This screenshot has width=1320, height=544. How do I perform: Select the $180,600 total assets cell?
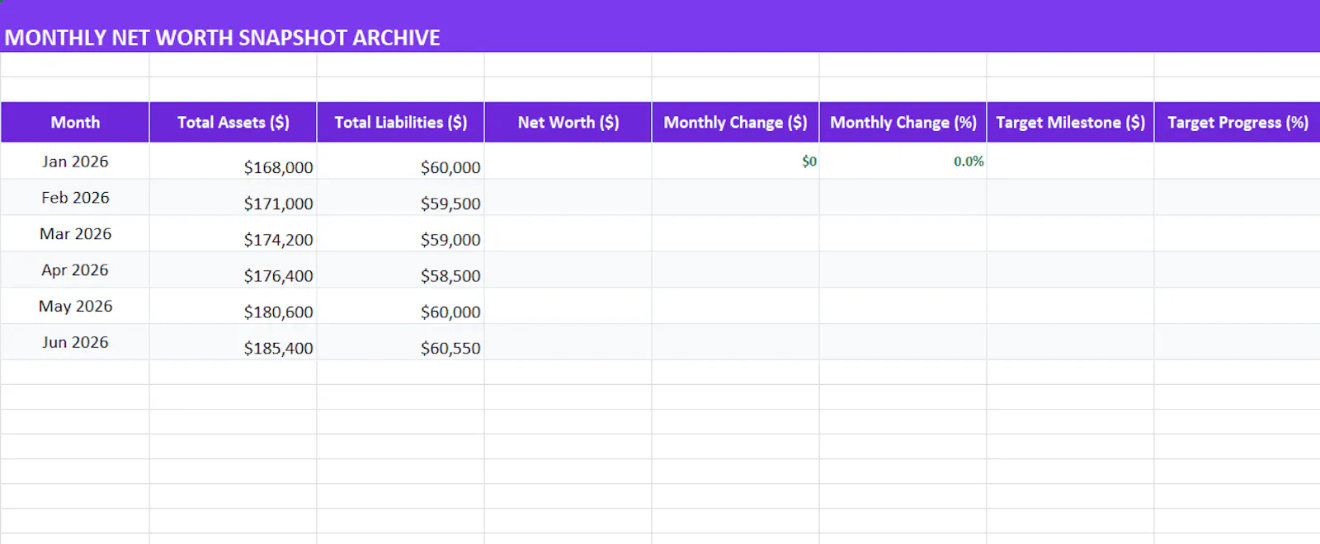[x=233, y=307]
